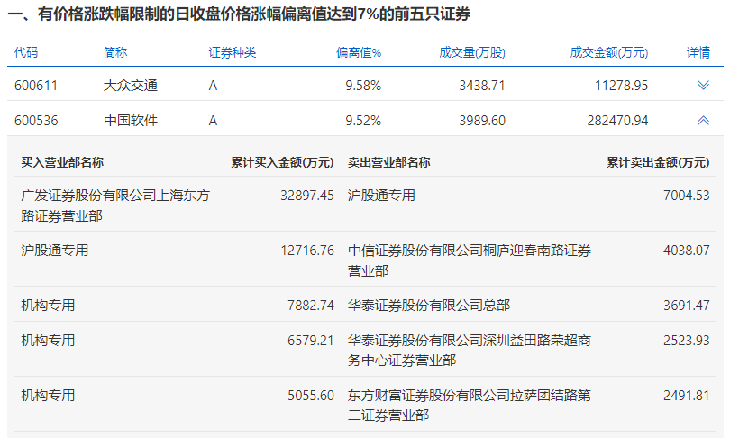This screenshot has height=438, width=730.
Task: Click the 卖出营业部名称 header
Action: tap(388, 162)
